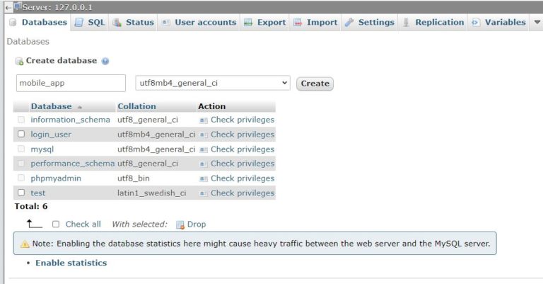Enable the Check all checkbox
Screen dimensions: 543x284
56,224
